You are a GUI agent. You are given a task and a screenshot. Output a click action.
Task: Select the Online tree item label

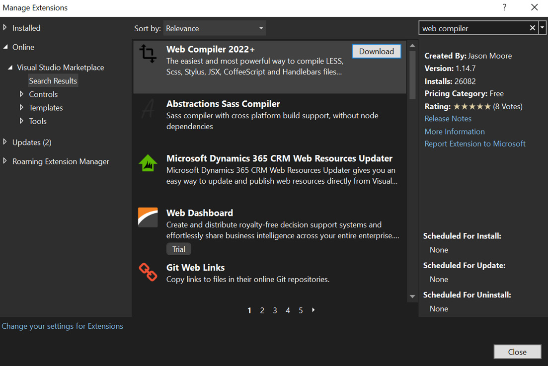(x=23, y=47)
